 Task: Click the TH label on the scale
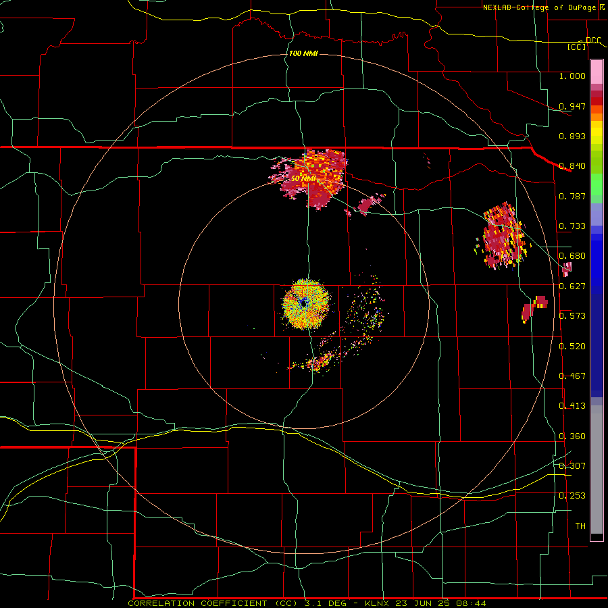click(x=580, y=526)
